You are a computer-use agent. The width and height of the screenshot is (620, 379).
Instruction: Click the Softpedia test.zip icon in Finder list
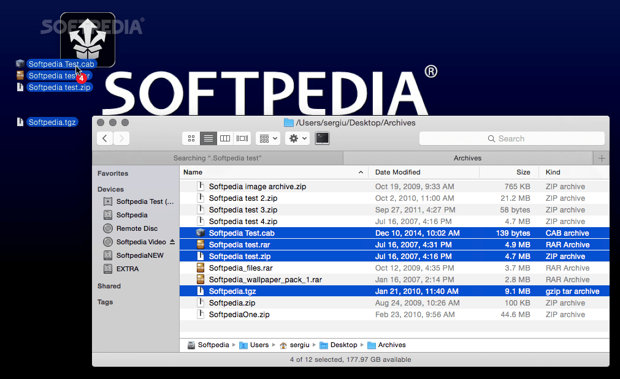click(x=201, y=256)
